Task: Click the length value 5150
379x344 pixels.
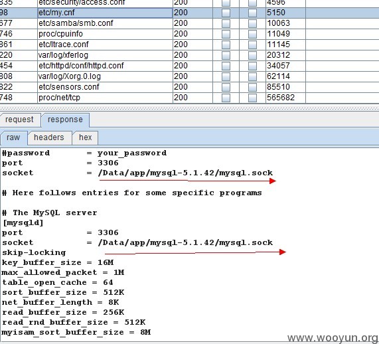Action: [x=276, y=13]
